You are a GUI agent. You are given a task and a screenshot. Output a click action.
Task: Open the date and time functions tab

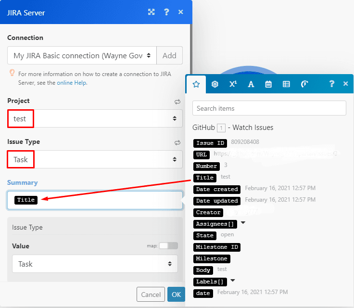(268, 84)
